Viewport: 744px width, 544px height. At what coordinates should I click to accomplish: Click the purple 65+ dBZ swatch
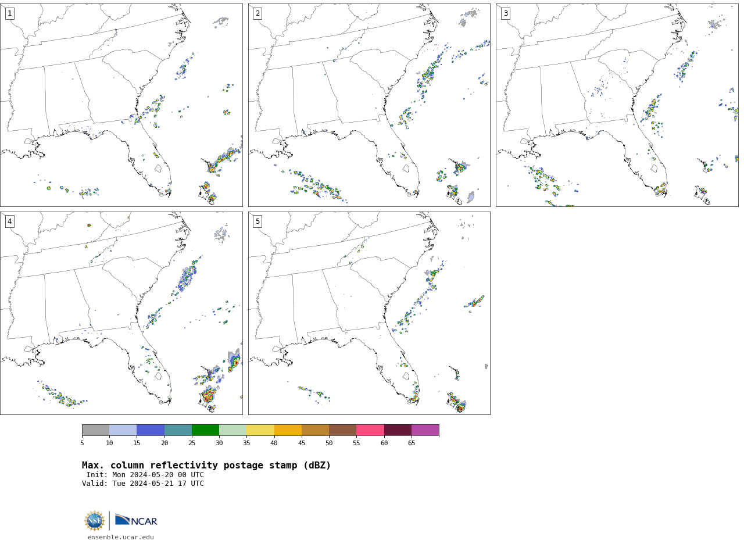[x=425, y=430]
